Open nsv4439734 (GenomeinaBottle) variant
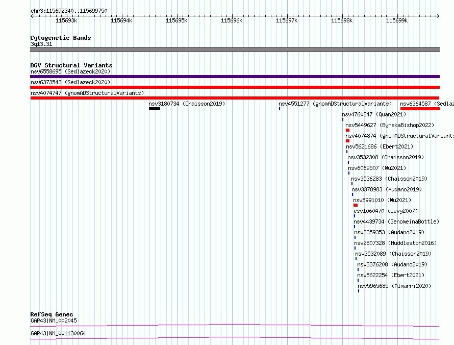This screenshot has width=454, height=345. point(396,221)
